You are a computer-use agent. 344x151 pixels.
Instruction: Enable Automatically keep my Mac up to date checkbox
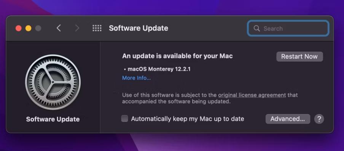point(124,119)
